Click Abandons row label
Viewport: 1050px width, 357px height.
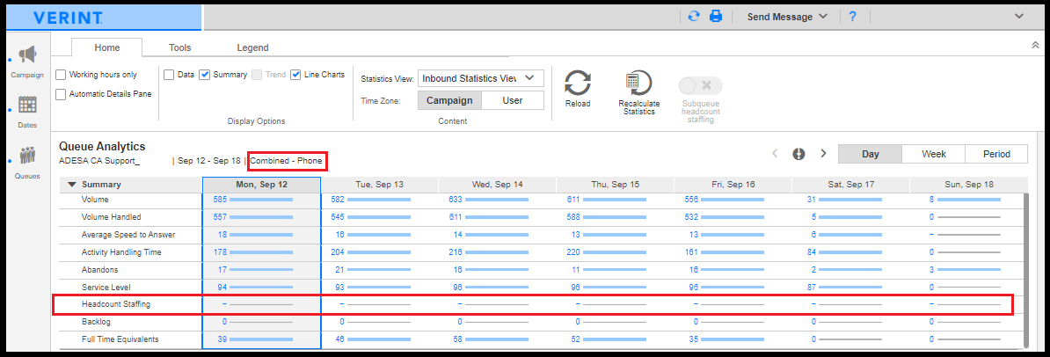[99, 269]
